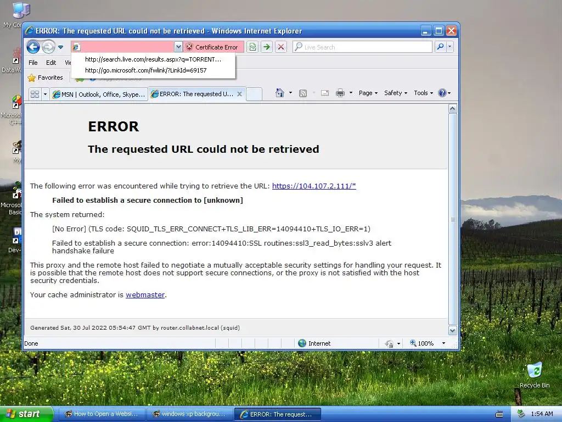The height and width of the screenshot is (422, 562).
Task: Open the Edit menu
Action: pos(51,63)
